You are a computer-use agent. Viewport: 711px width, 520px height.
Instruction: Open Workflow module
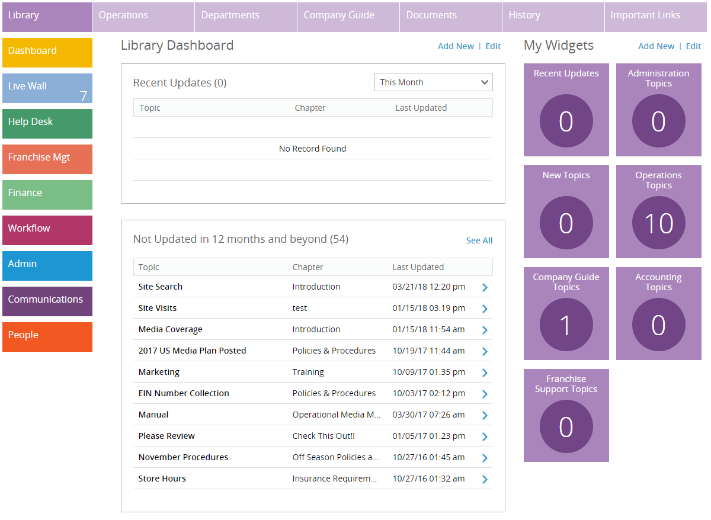[47, 230]
